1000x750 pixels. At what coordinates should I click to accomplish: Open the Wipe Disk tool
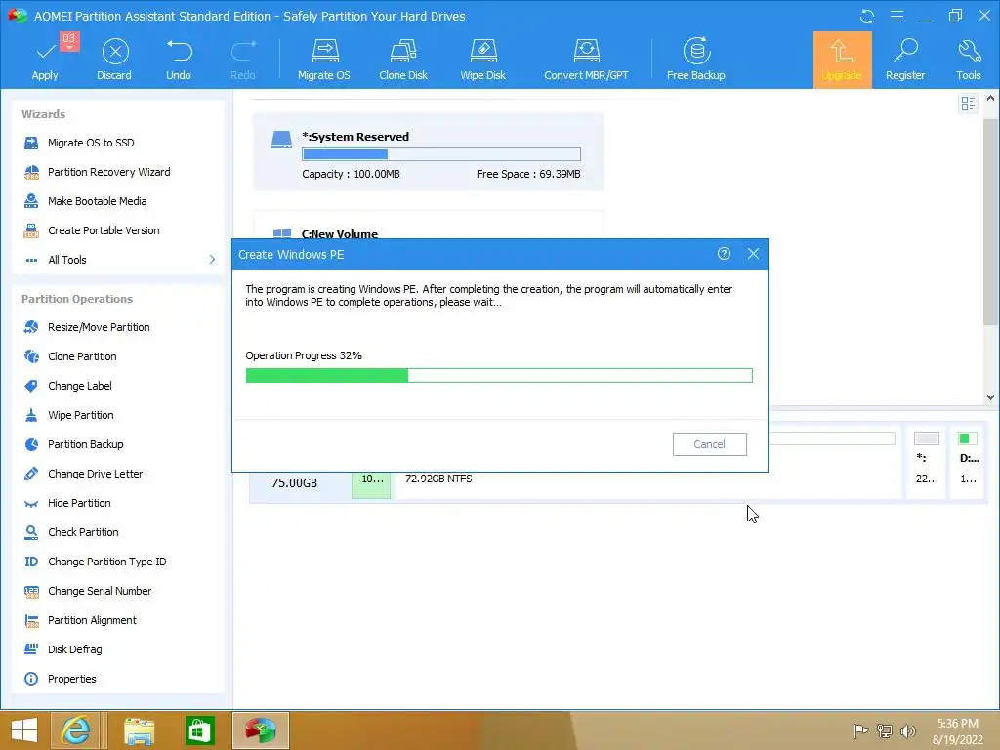pos(482,60)
